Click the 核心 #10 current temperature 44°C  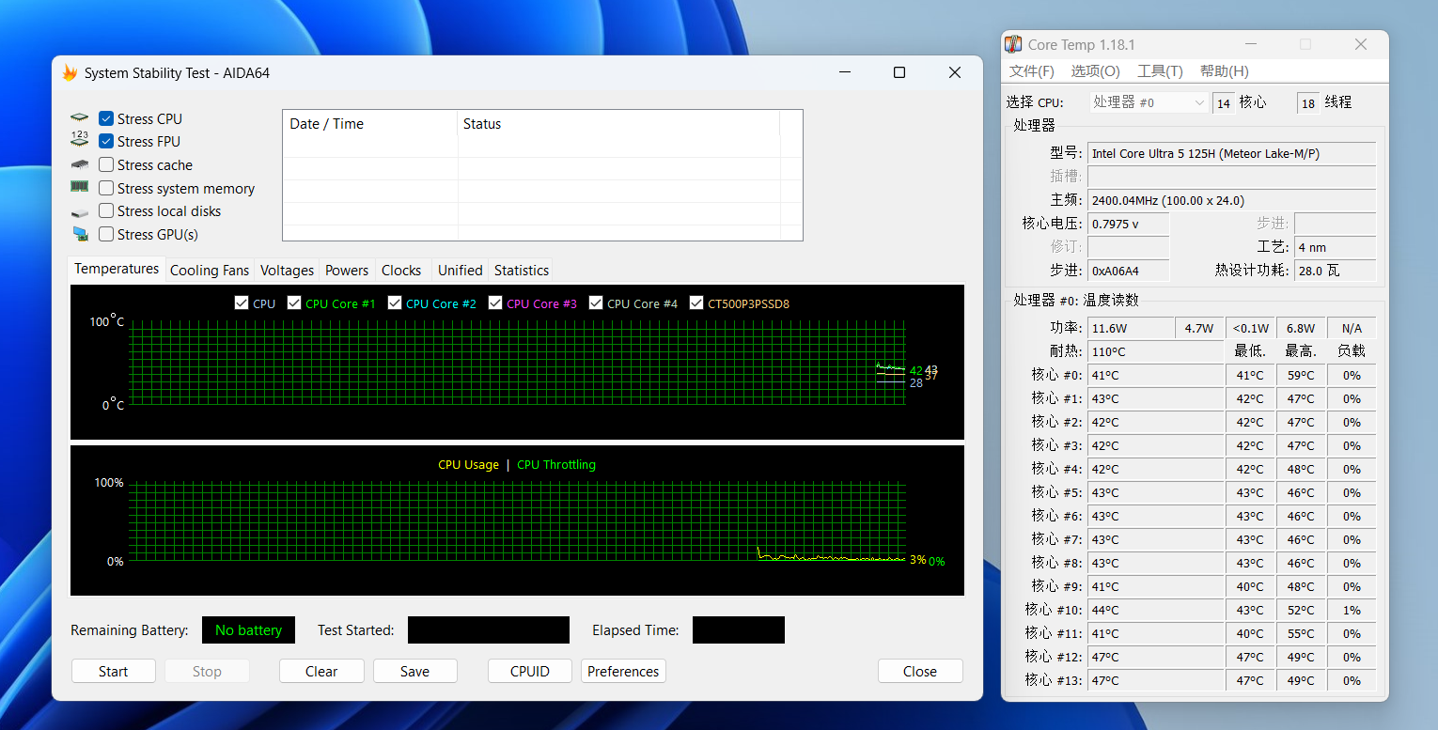pos(1156,610)
